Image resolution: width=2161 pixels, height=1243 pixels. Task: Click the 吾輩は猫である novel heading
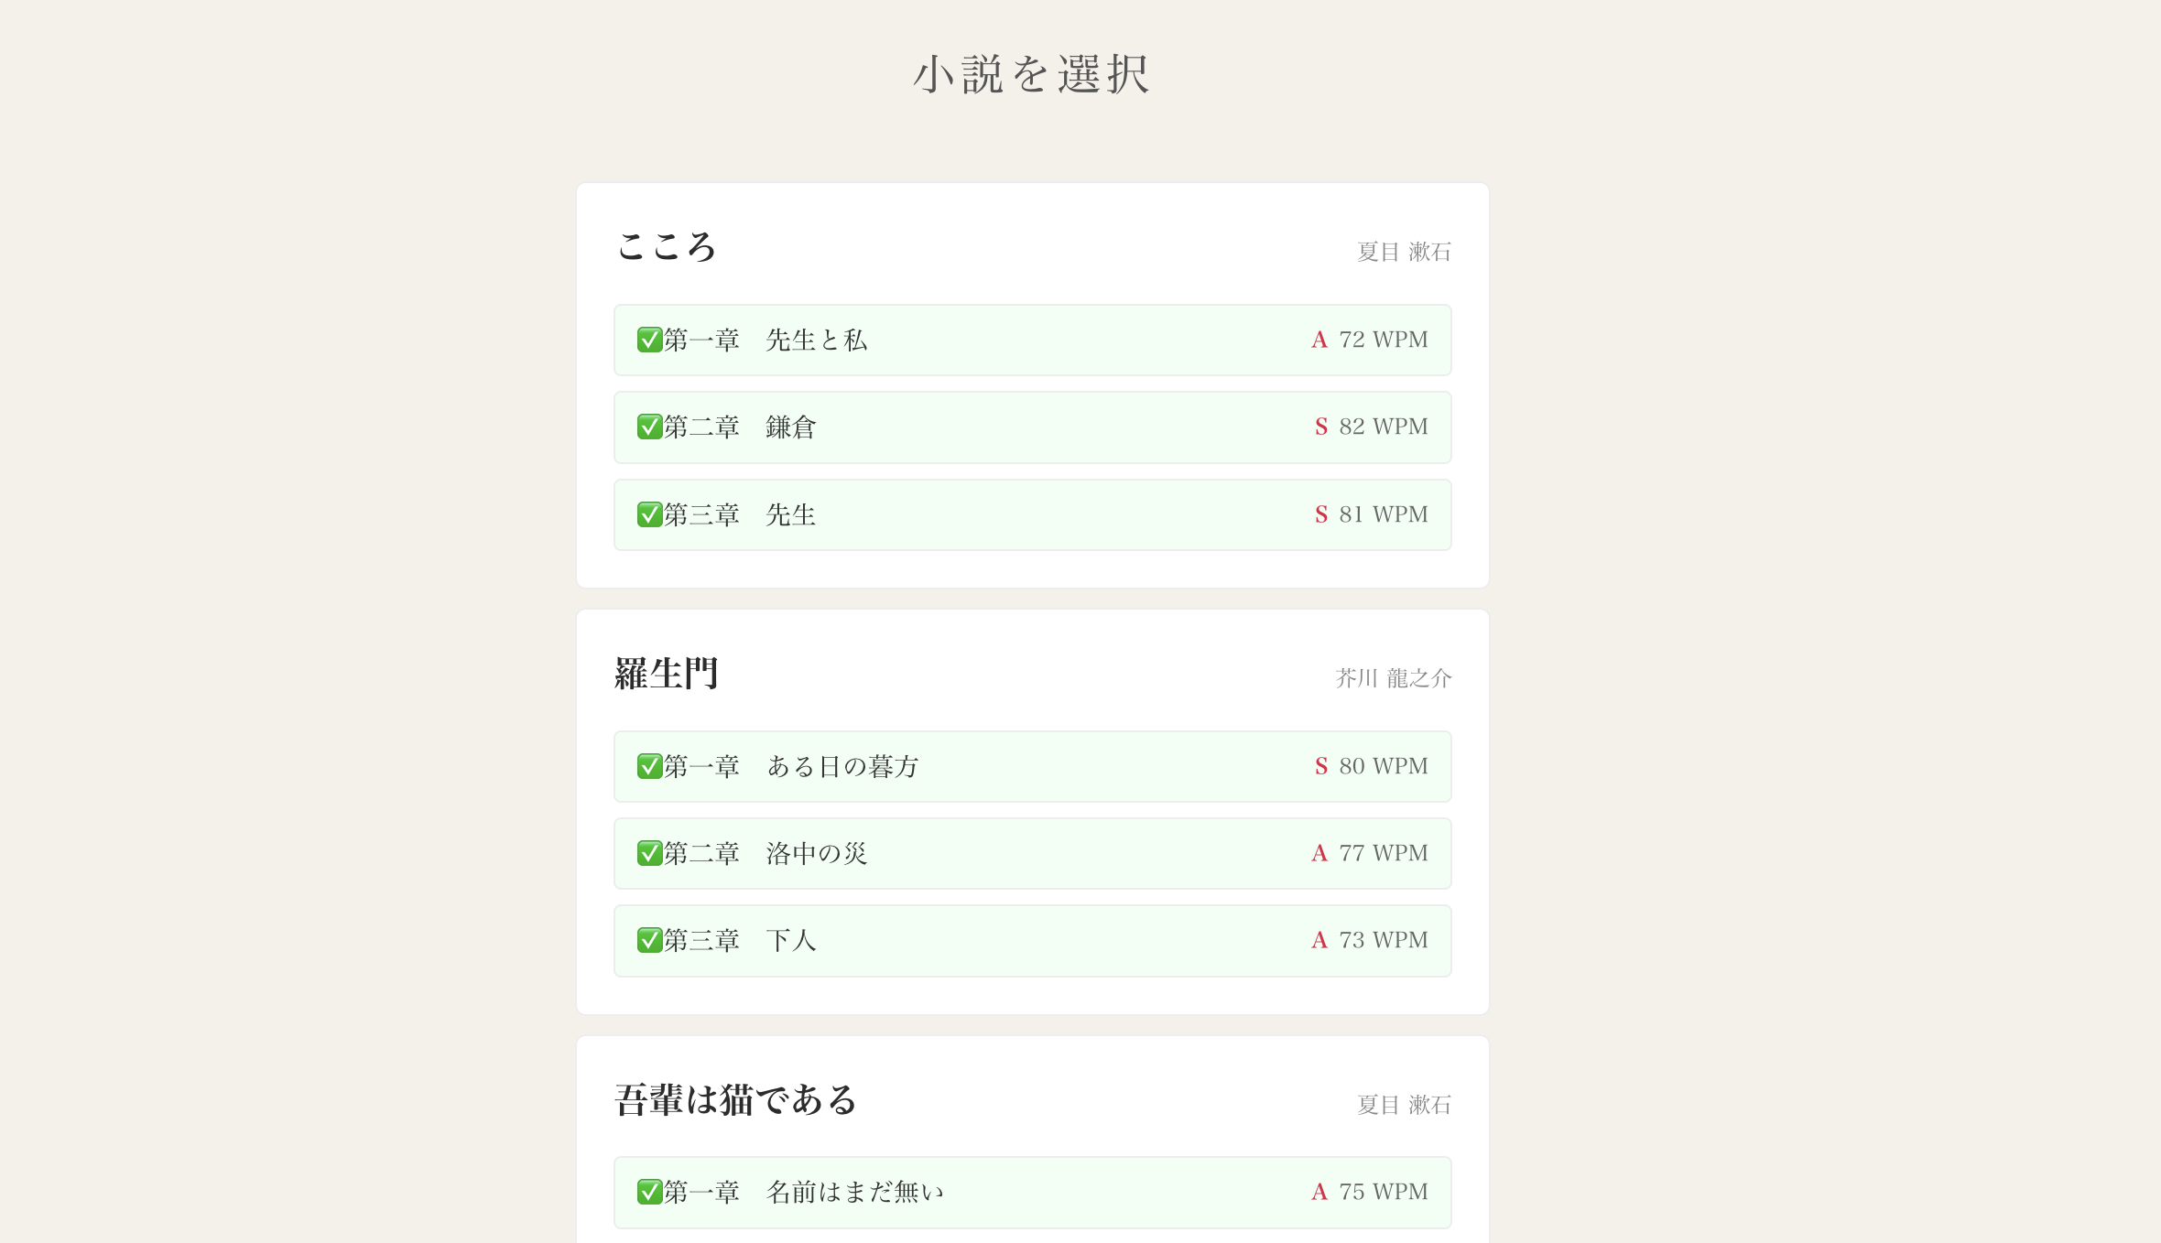click(x=735, y=1100)
